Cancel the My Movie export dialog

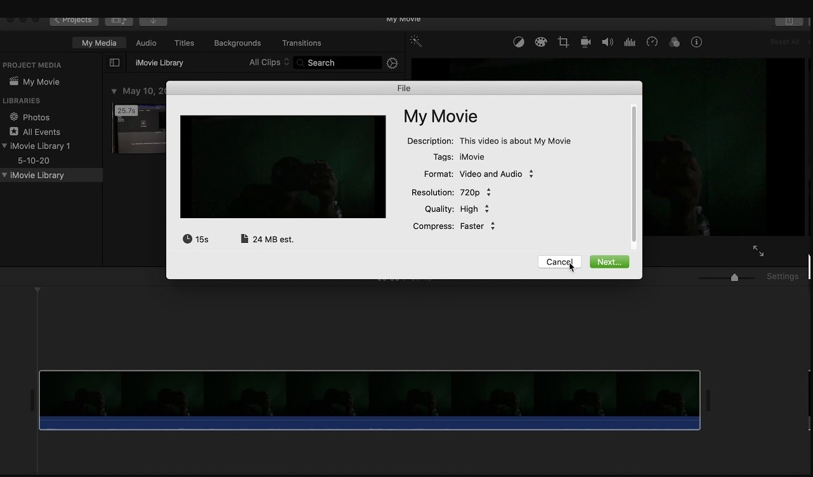(559, 261)
